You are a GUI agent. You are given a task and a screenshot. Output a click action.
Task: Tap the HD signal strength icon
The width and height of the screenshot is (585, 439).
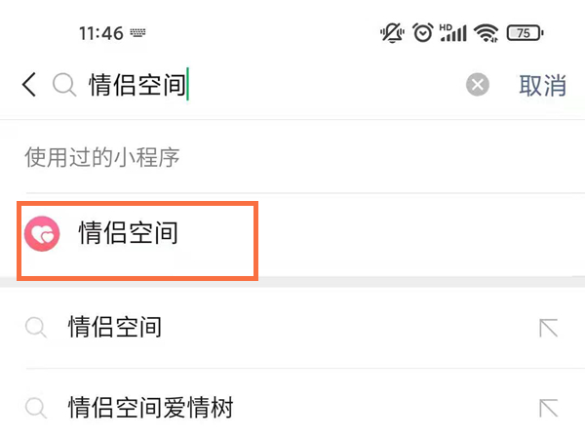pyautogui.click(x=453, y=33)
